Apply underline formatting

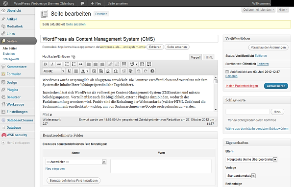(x=69, y=71)
